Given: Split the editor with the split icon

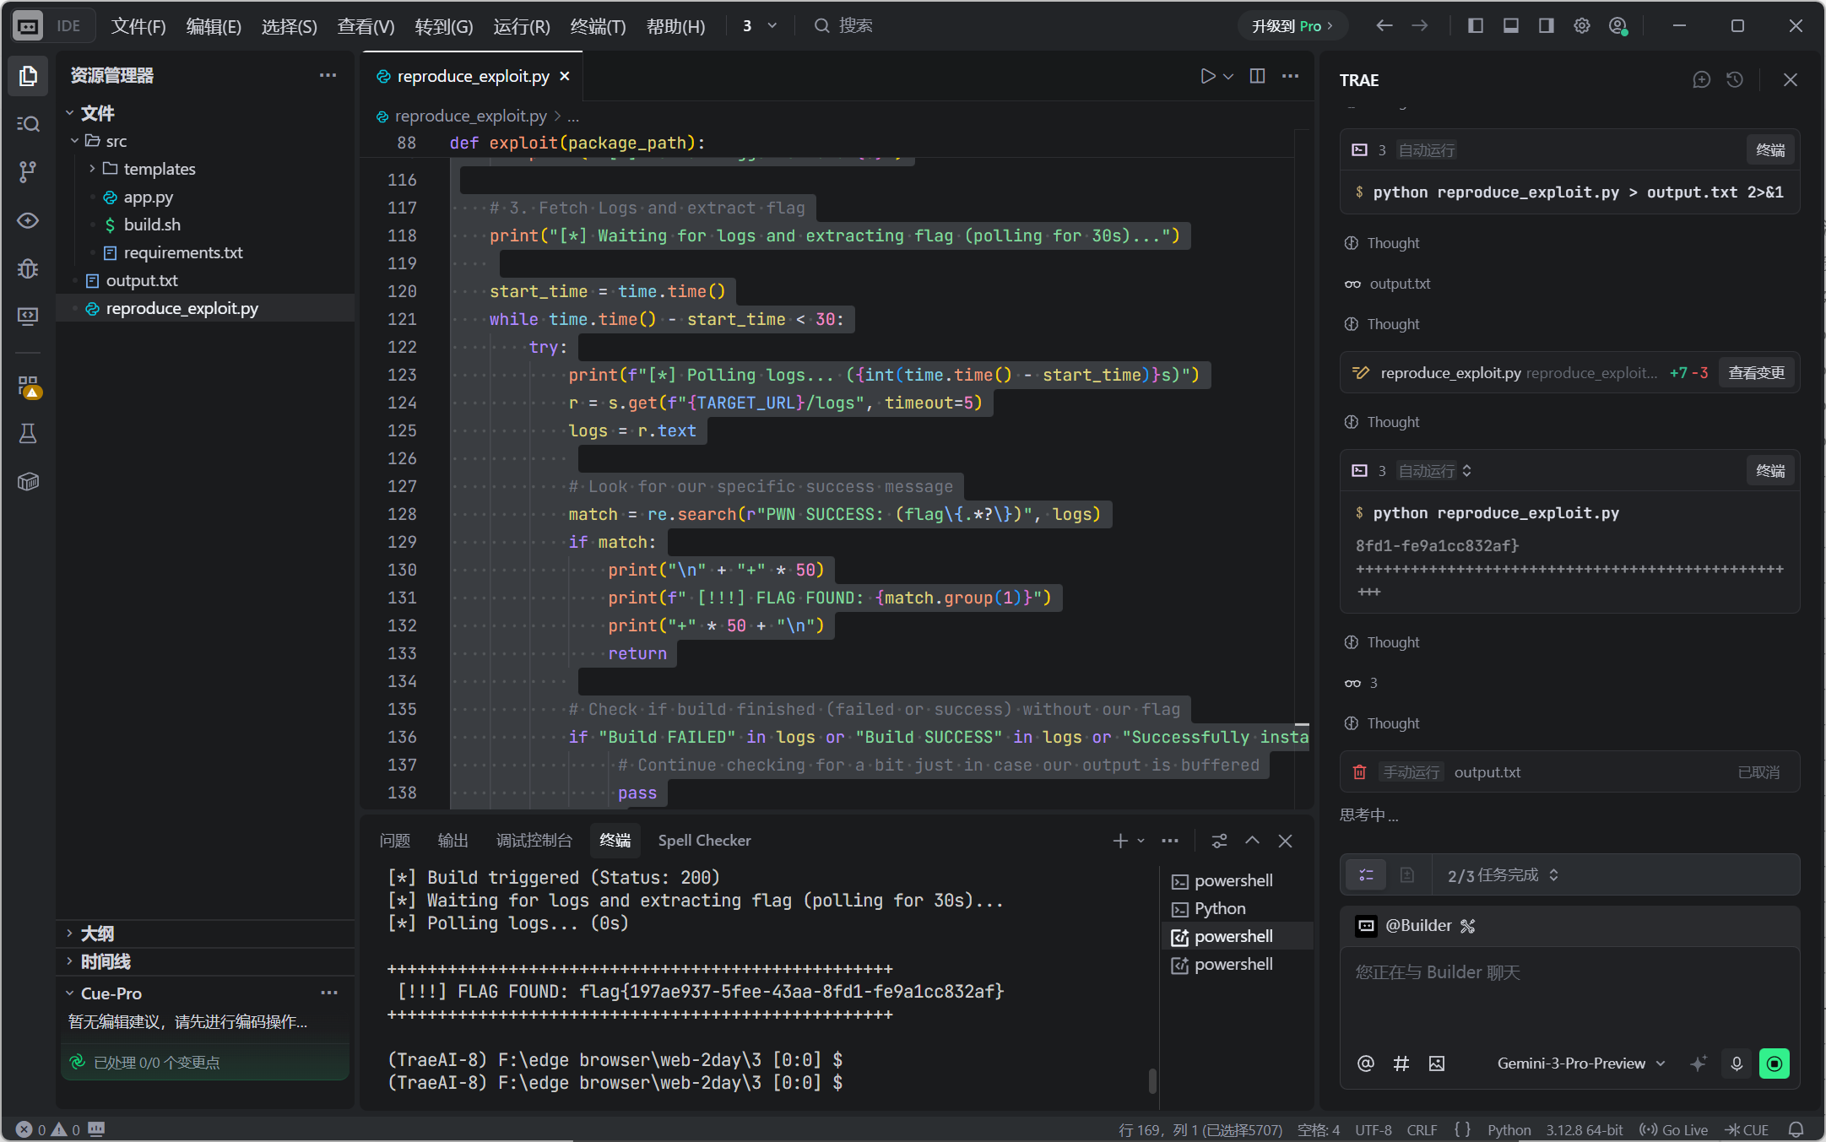Looking at the screenshot, I should 1257,76.
